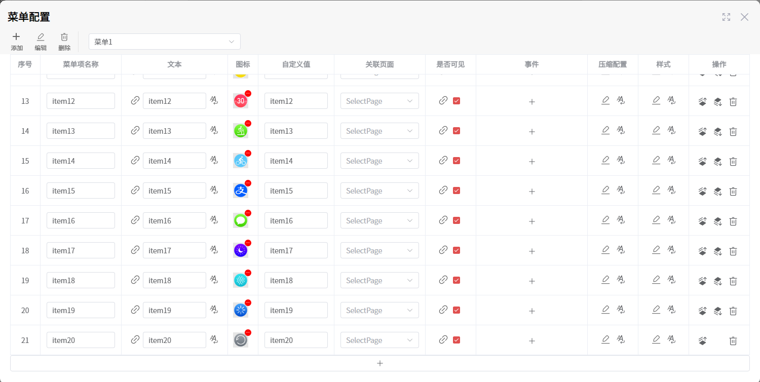Move the item14 row up one layer

click(x=702, y=162)
